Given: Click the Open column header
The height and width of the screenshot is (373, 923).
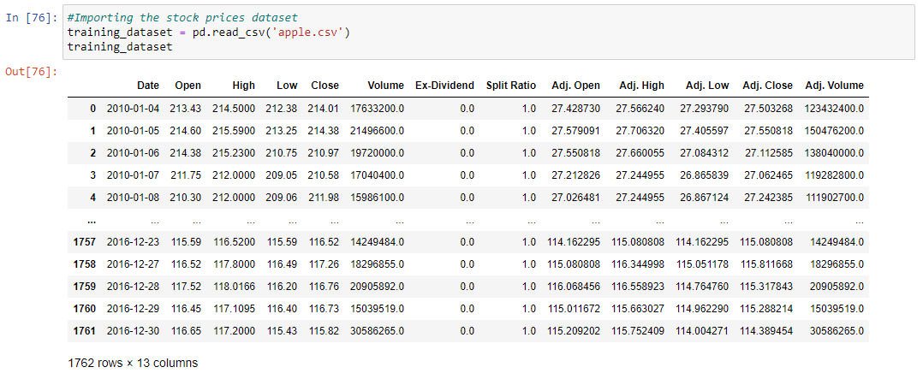Looking at the screenshot, I should [x=188, y=86].
